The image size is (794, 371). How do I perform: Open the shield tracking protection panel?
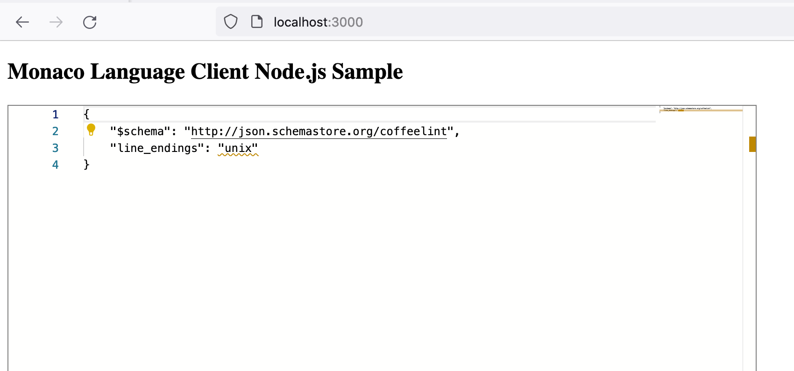coord(231,22)
